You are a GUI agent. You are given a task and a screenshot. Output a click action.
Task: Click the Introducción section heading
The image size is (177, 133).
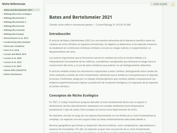click(60, 34)
